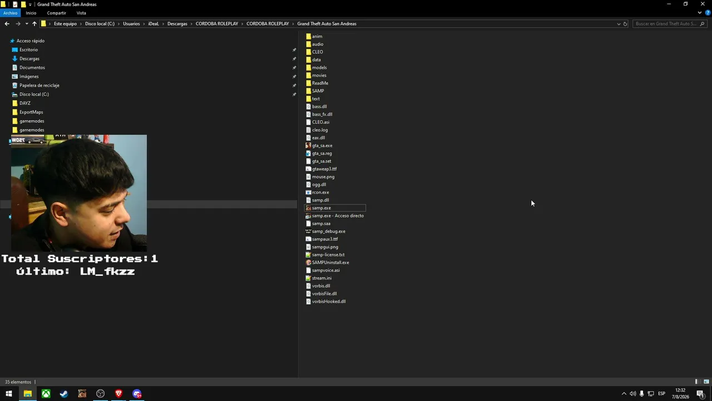Image resolution: width=712 pixels, height=401 pixels.
Task: Click the Properties icon in the title bar
Action: [15, 4]
